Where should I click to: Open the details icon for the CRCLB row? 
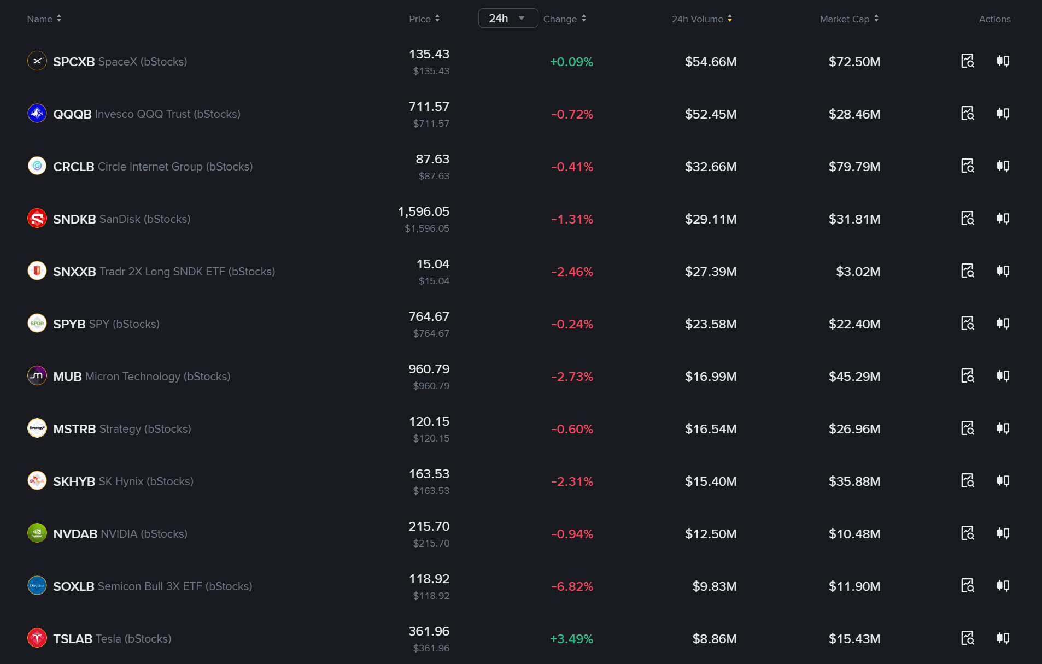tap(968, 166)
